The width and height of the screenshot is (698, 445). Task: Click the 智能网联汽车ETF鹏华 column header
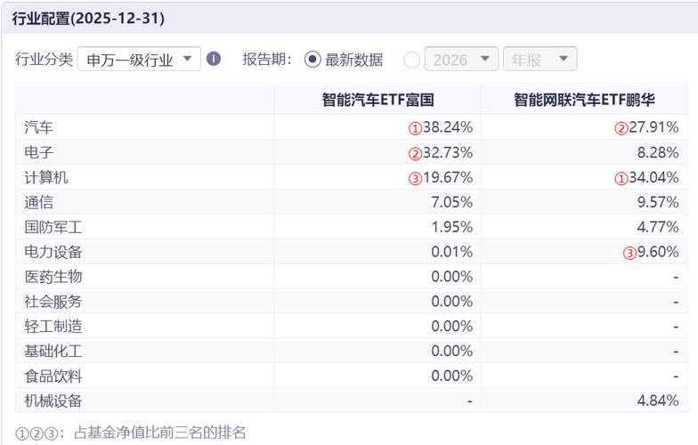click(x=584, y=100)
